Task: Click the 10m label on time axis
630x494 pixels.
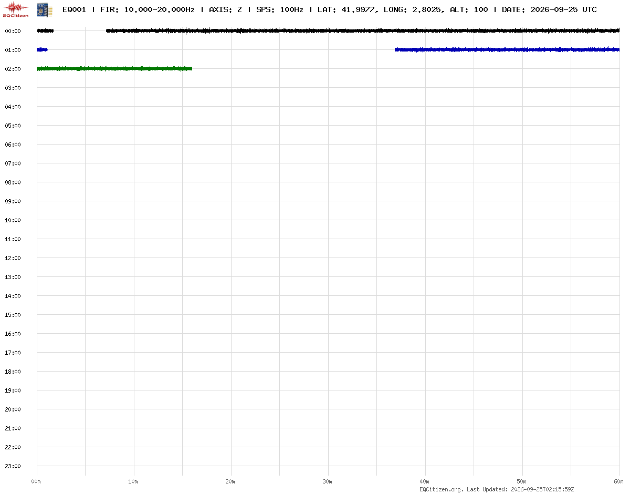Action: coord(133,481)
